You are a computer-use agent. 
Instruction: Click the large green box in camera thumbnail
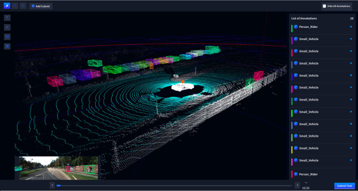pyautogui.click(x=89, y=169)
